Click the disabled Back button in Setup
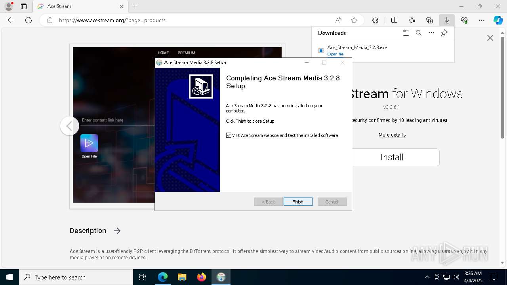The image size is (507, 285). tap(268, 202)
